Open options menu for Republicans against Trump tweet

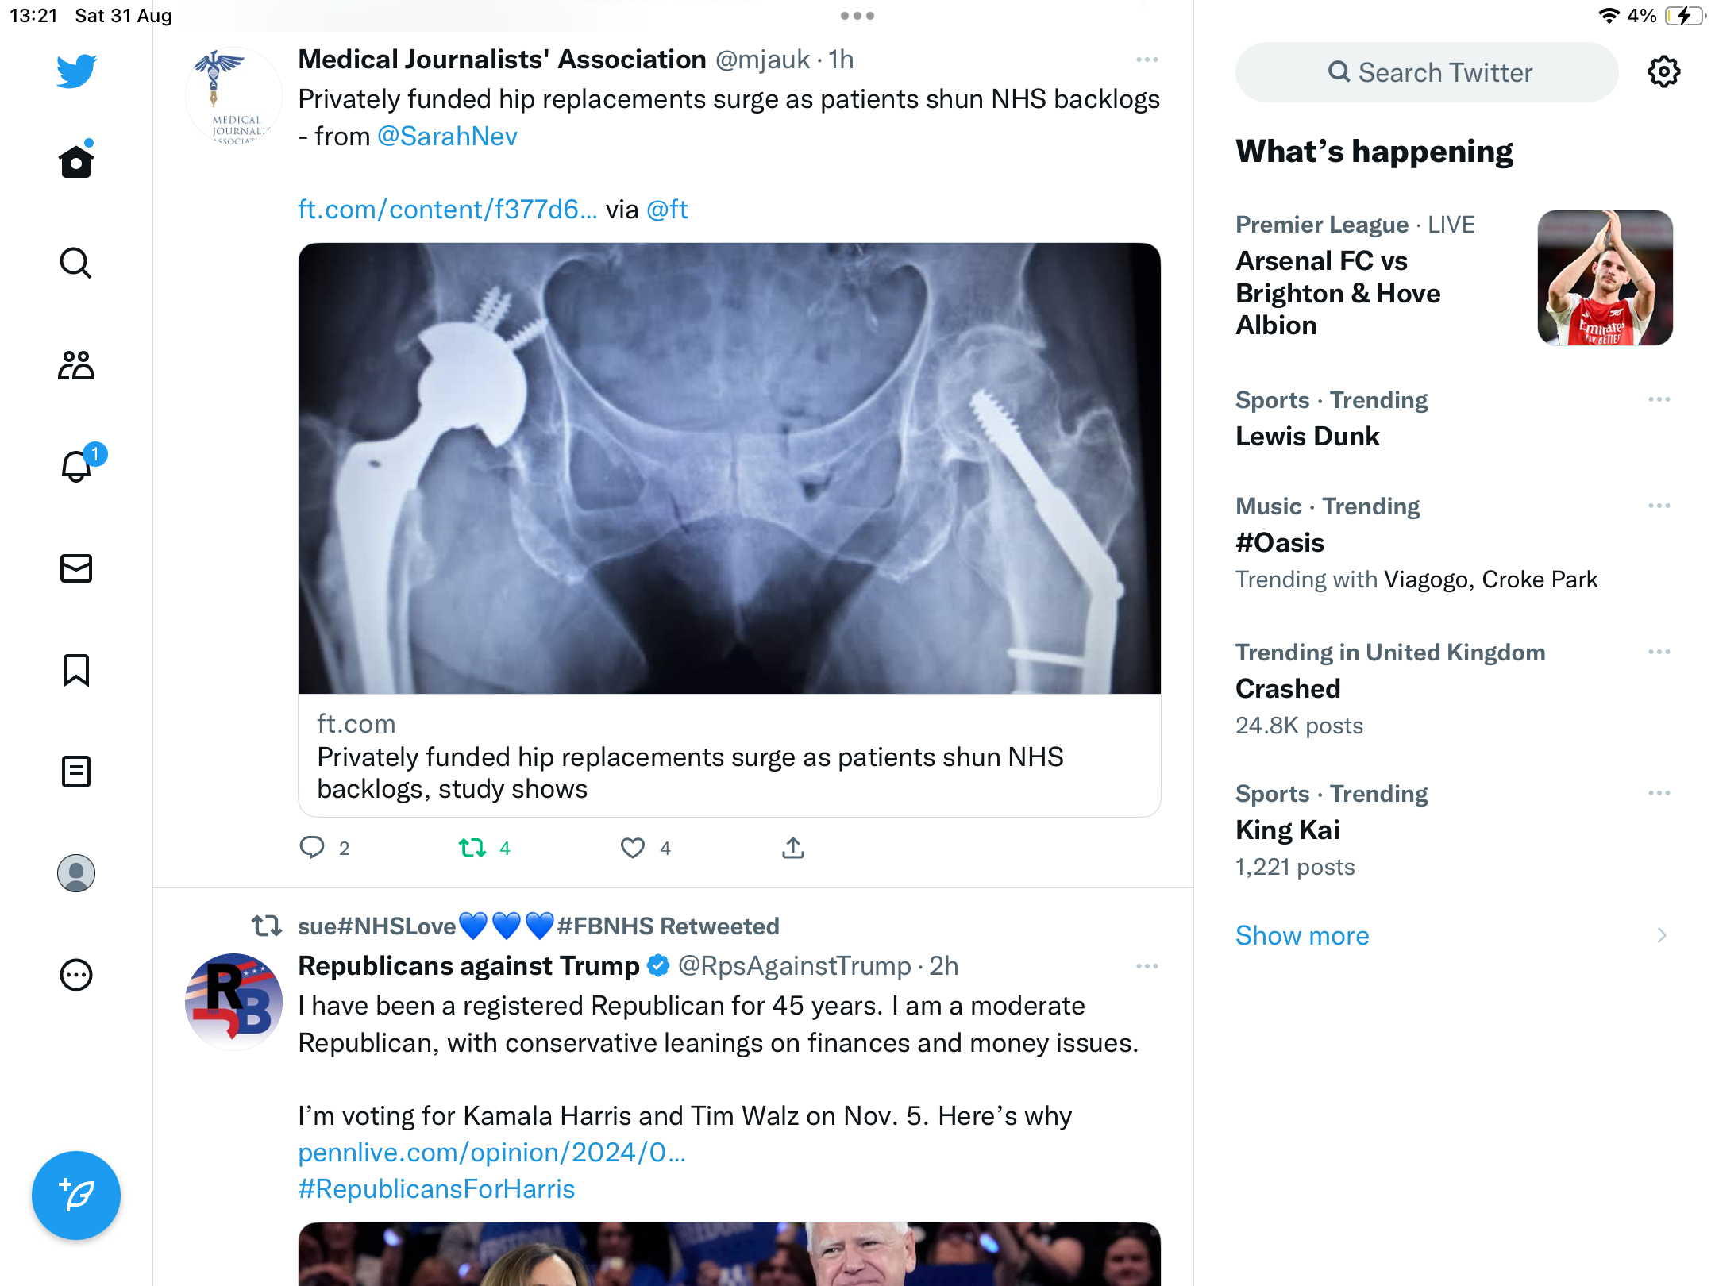1147,966
